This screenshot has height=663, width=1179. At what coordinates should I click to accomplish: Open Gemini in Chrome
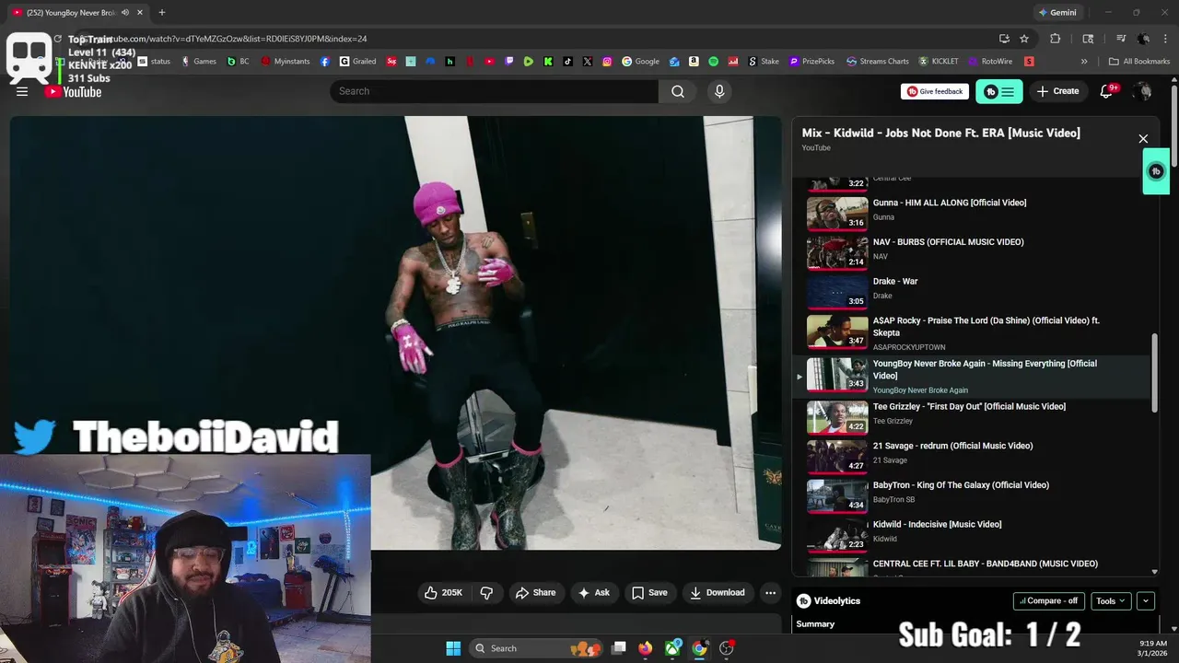(1057, 13)
